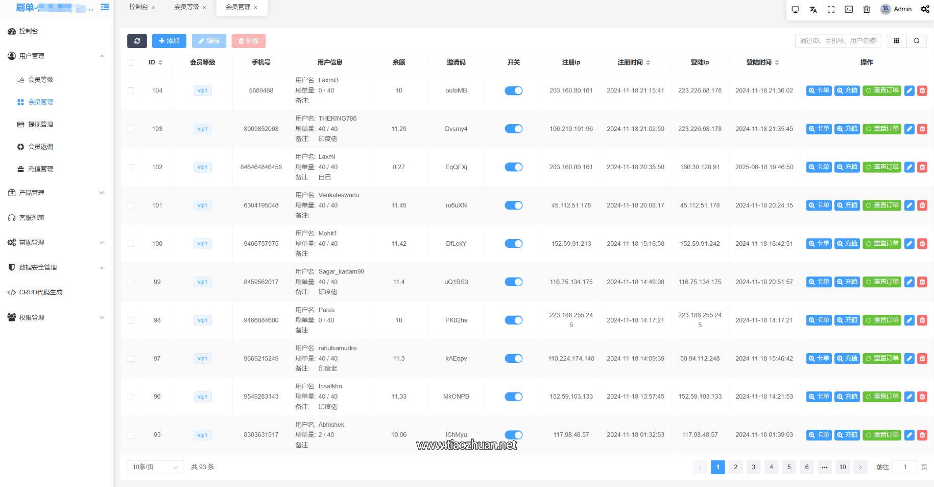Collapse sidebar with the menu fold icon

click(x=105, y=7)
